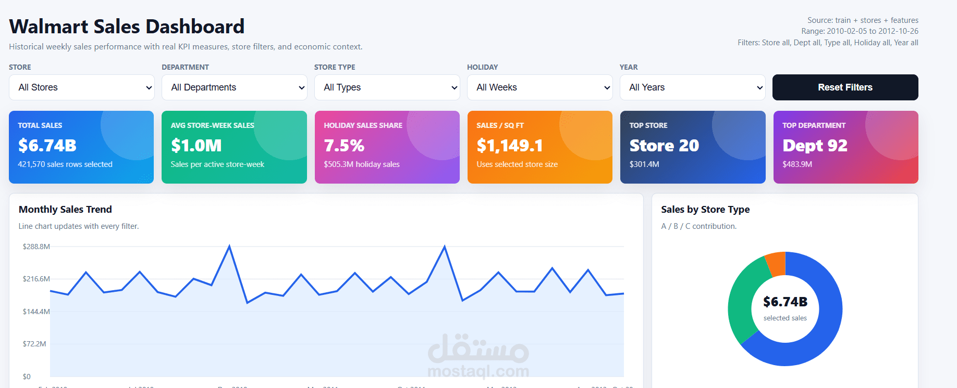
Task: Click the Sales per active store-week text
Action: click(x=217, y=164)
